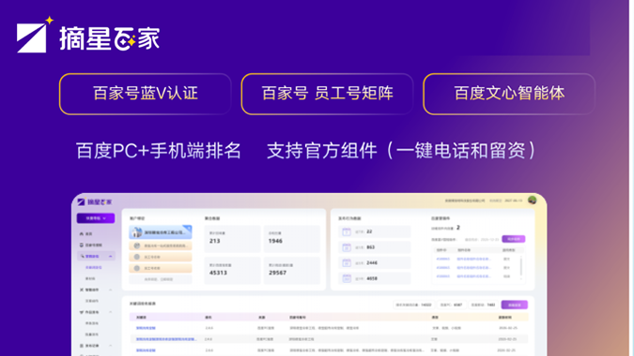Select the 百家号蓝V认证 pill button
This screenshot has height=356, width=634.
click(146, 94)
